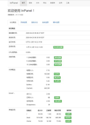Click boot time 2020-04-20 09:35:50 EDT
Screen dimensions: 90x125
point(35,37)
